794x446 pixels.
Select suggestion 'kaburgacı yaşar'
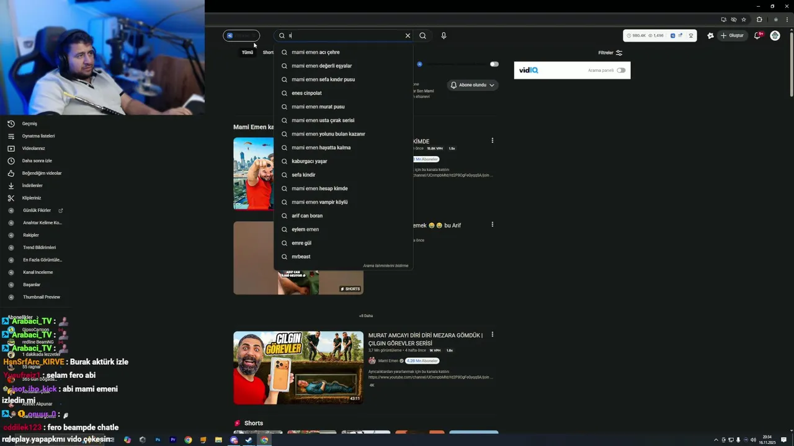(x=343, y=161)
